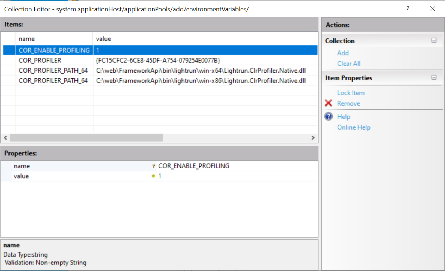Add a new collection item
The image size is (445, 271).
click(x=343, y=53)
